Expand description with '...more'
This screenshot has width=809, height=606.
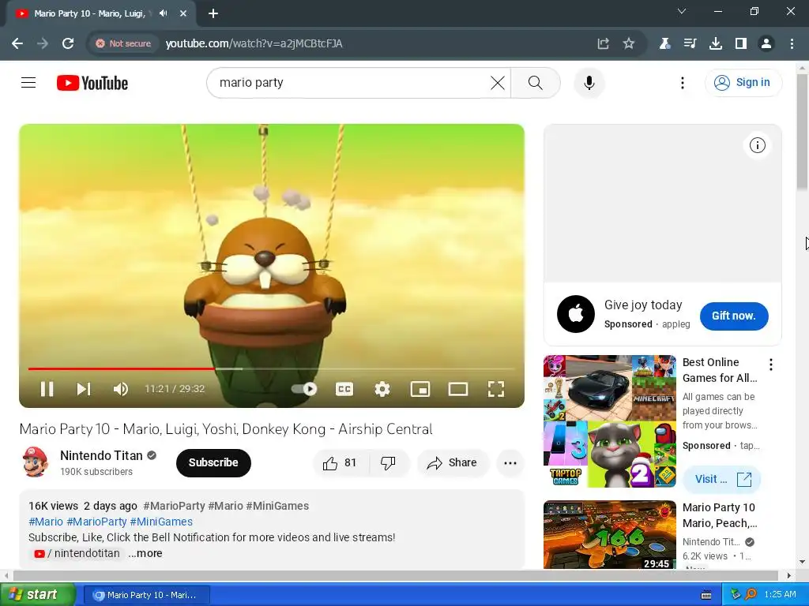[x=145, y=553]
